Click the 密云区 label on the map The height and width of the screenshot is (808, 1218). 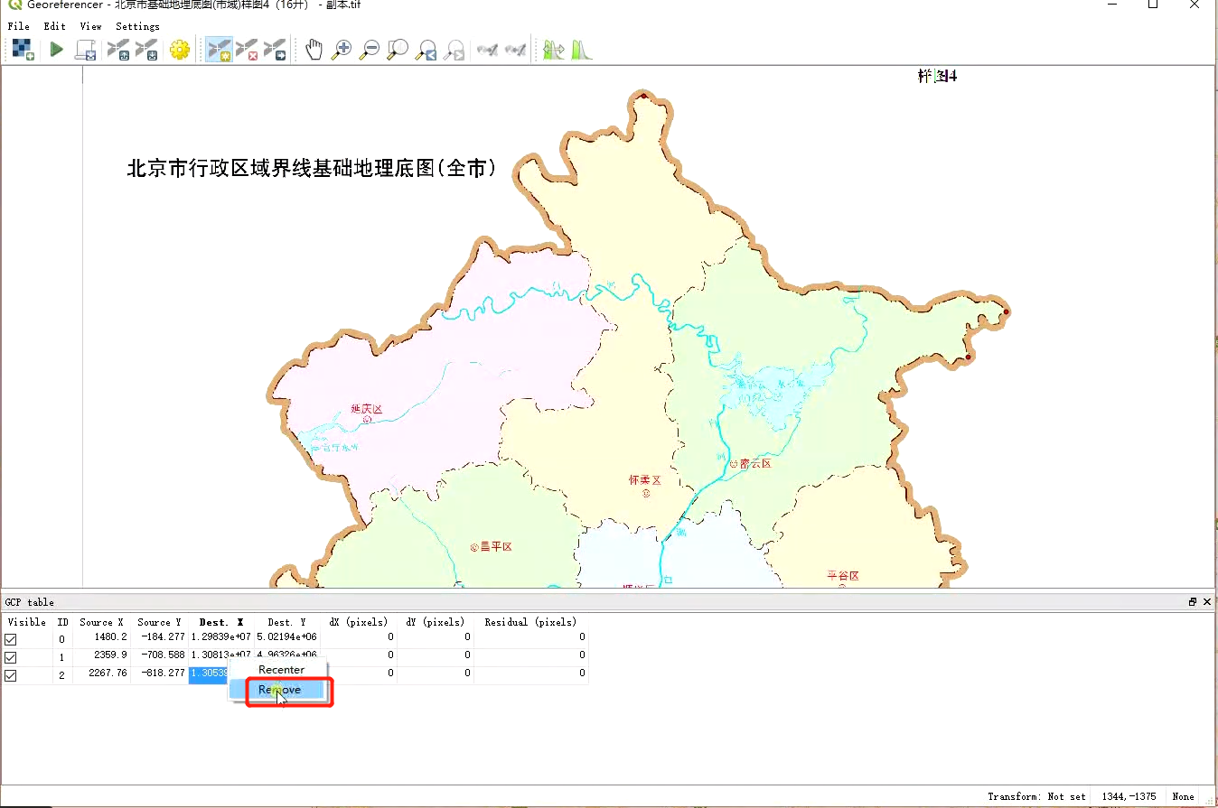coord(755,463)
